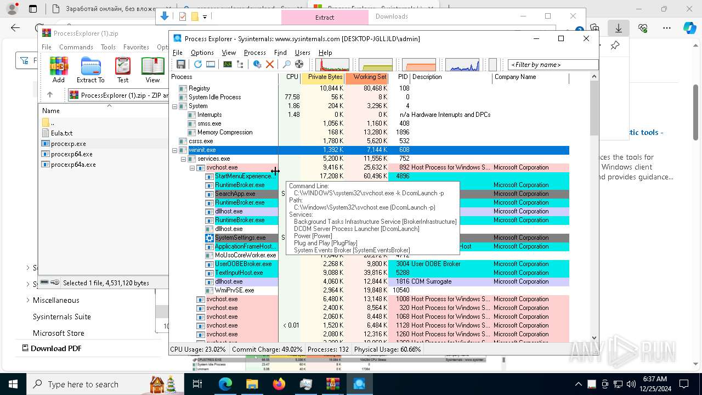Open the Options menu in Process Explorer
The height and width of the screenshot is (395, 702).
click(x=202, y=53)
